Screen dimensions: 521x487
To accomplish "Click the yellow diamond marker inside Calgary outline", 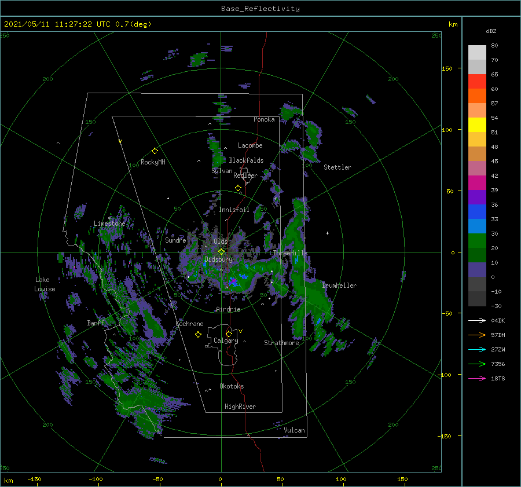I will 229,334.
